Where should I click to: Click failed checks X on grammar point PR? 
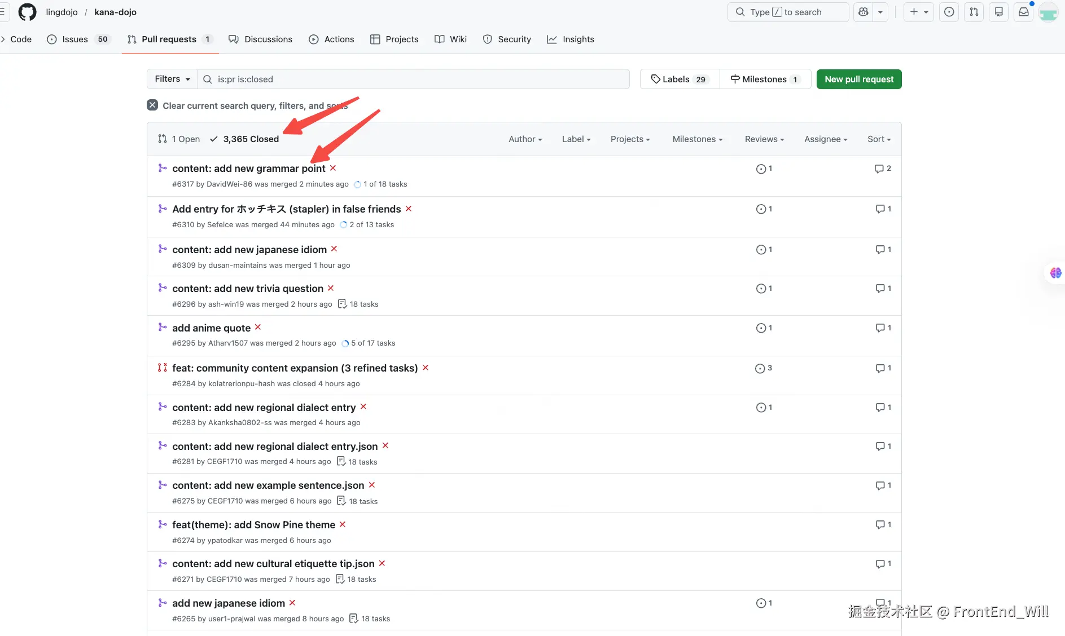click(333, 168)
